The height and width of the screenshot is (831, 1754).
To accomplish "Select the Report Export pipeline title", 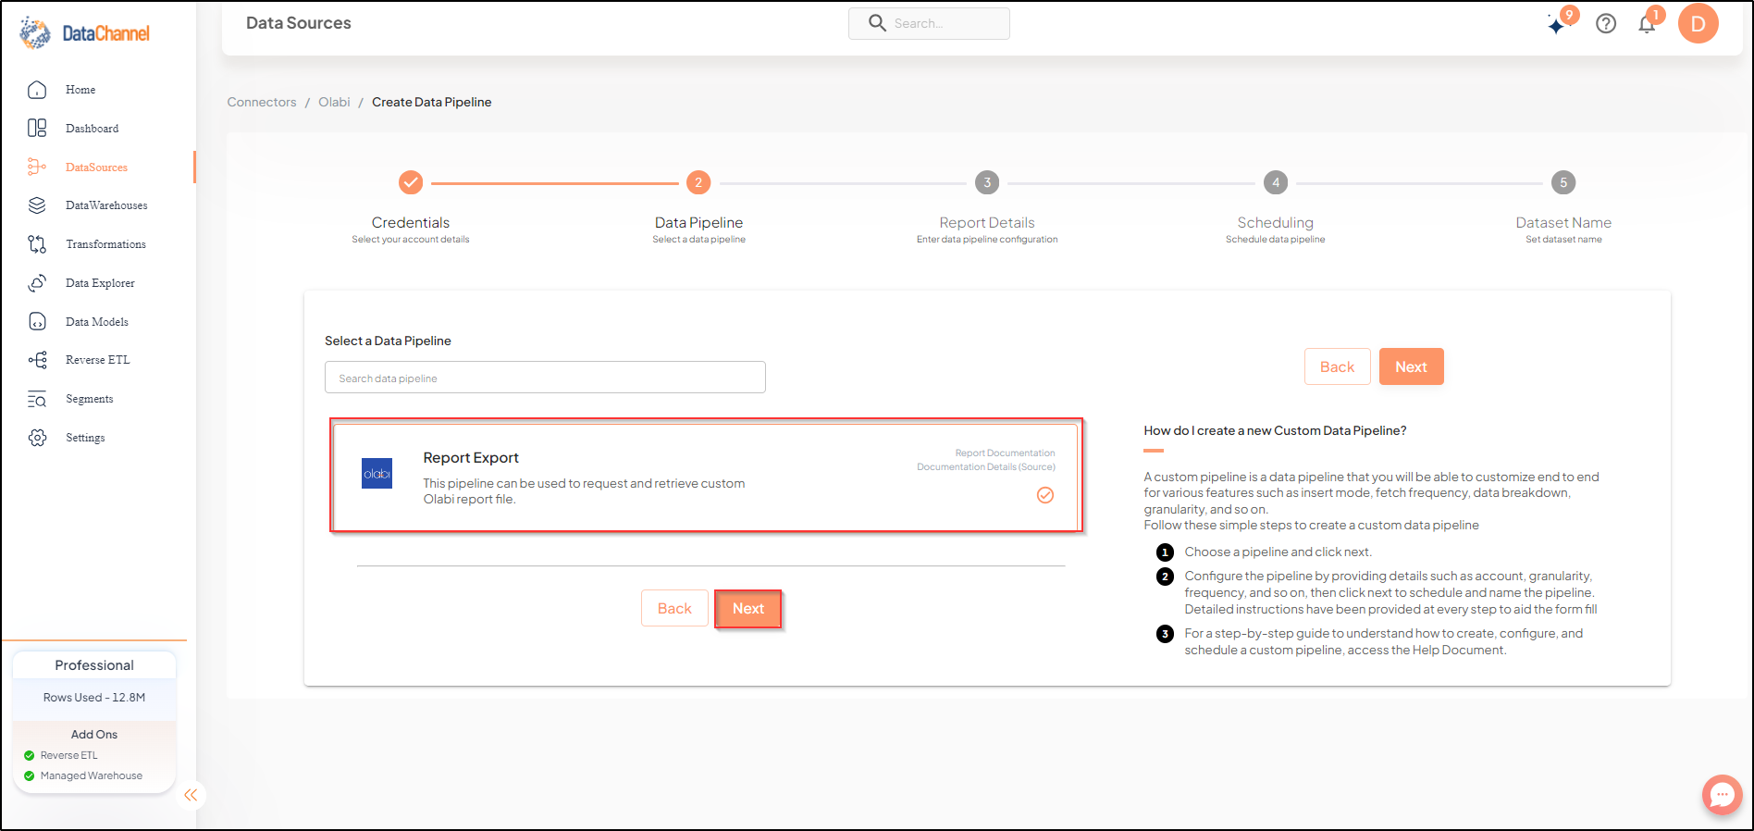I will click(471, 457).
